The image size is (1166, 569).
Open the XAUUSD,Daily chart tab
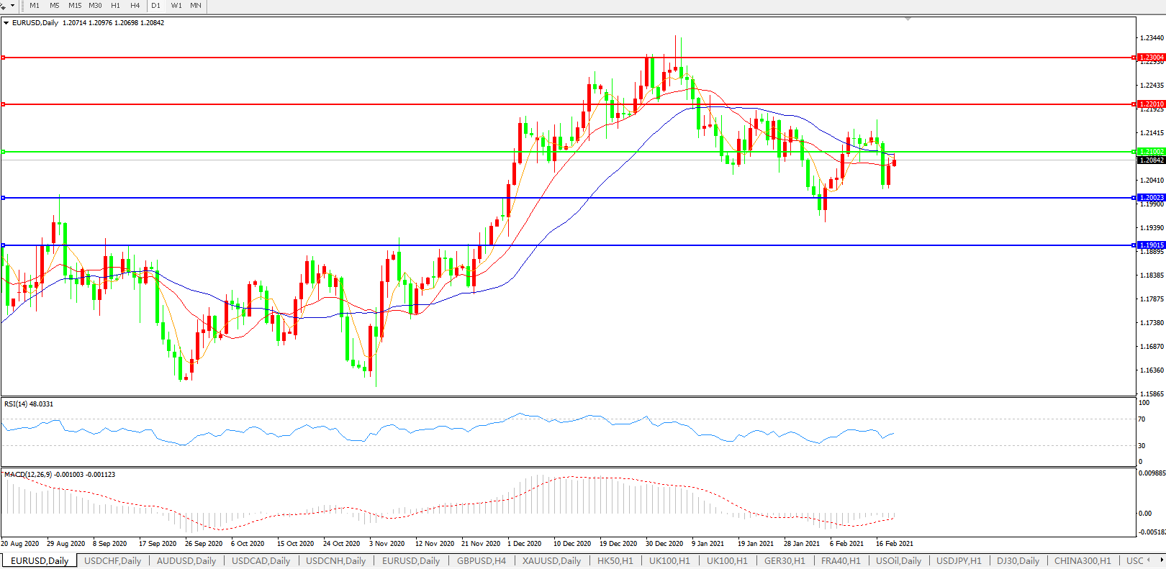[551, 561]
